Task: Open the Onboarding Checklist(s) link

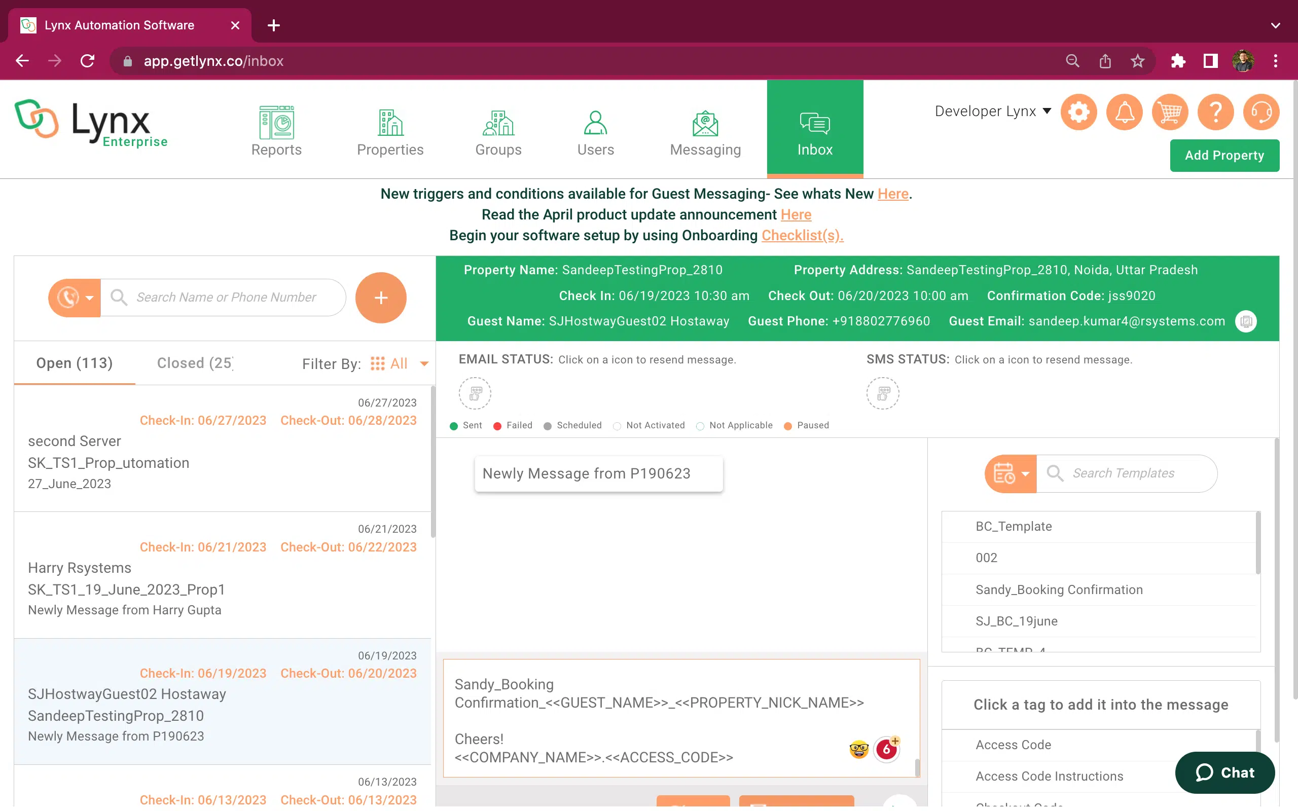Action: click(x=803, y=236)
